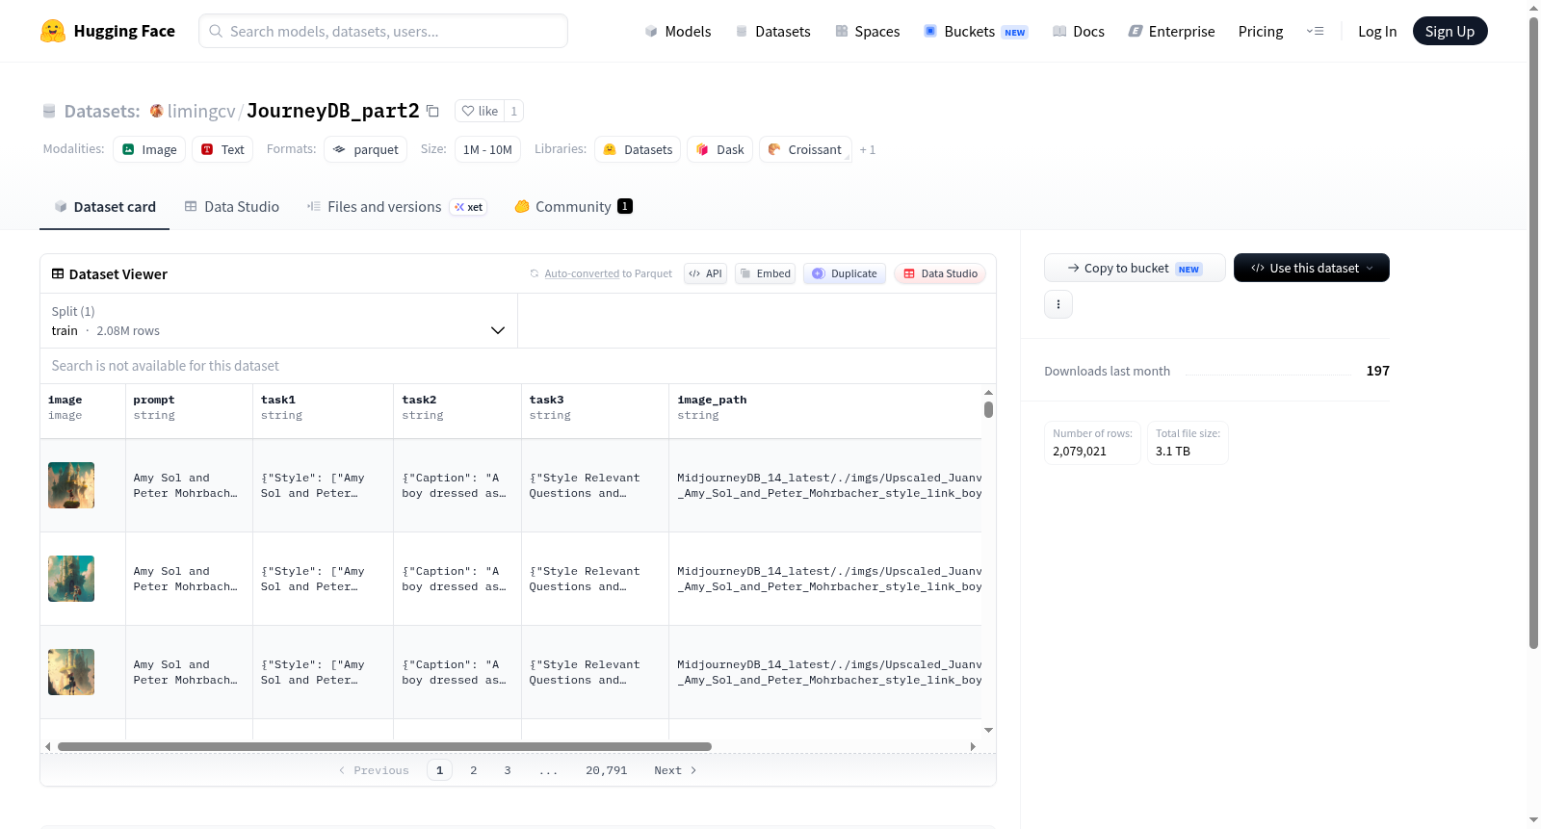Click the table scroll-left arrow
Screen dimensions: 1541x829
47,746
